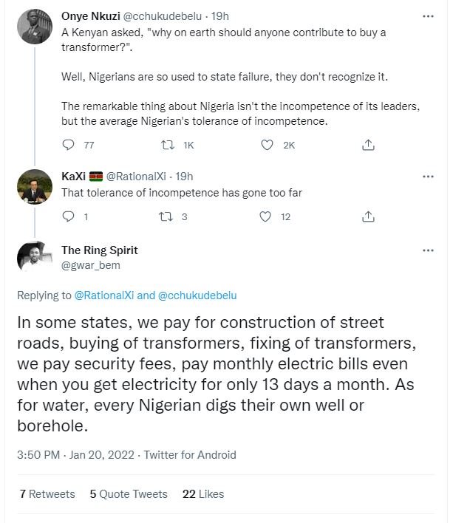
Task: View The Ring Spirit's profile picture
Action: [x=33, y=257]
